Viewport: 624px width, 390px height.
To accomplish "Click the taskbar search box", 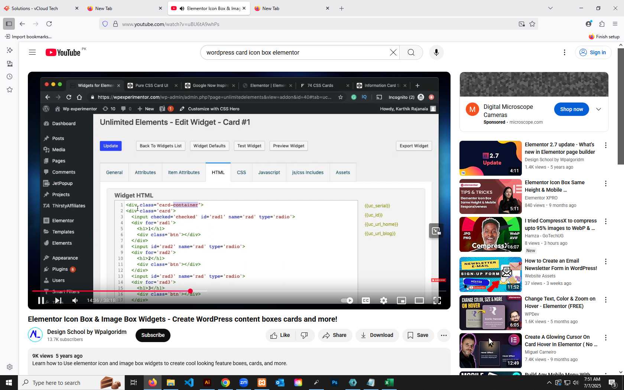I will 71,383.
